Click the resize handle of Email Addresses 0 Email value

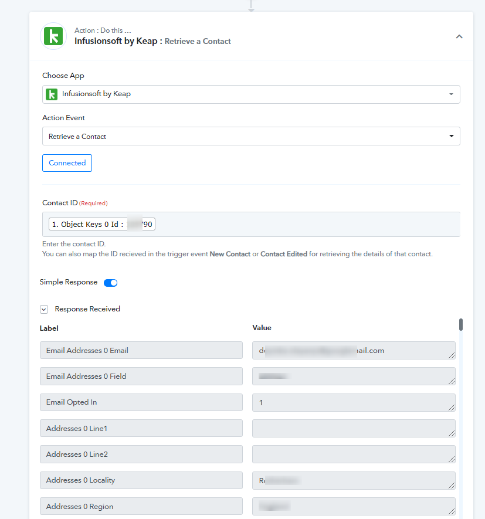click(x=452, y=355)
